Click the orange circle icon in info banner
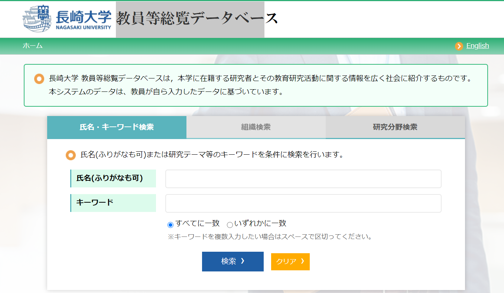The height and width of the screenshot is (293, 504). click(x=39, y=79)
